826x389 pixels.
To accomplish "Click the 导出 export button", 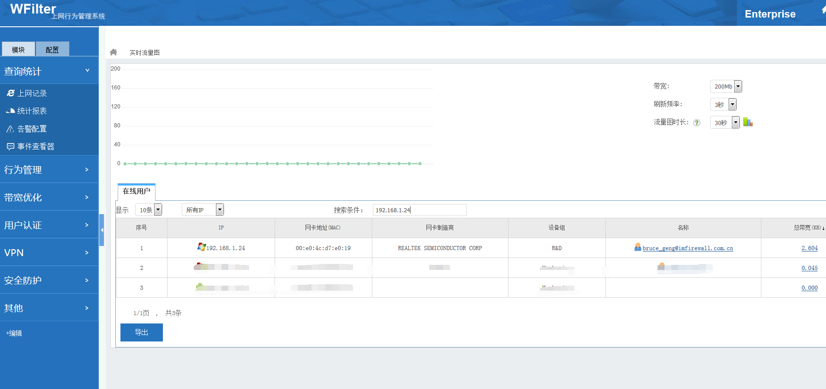I will 141,332.
